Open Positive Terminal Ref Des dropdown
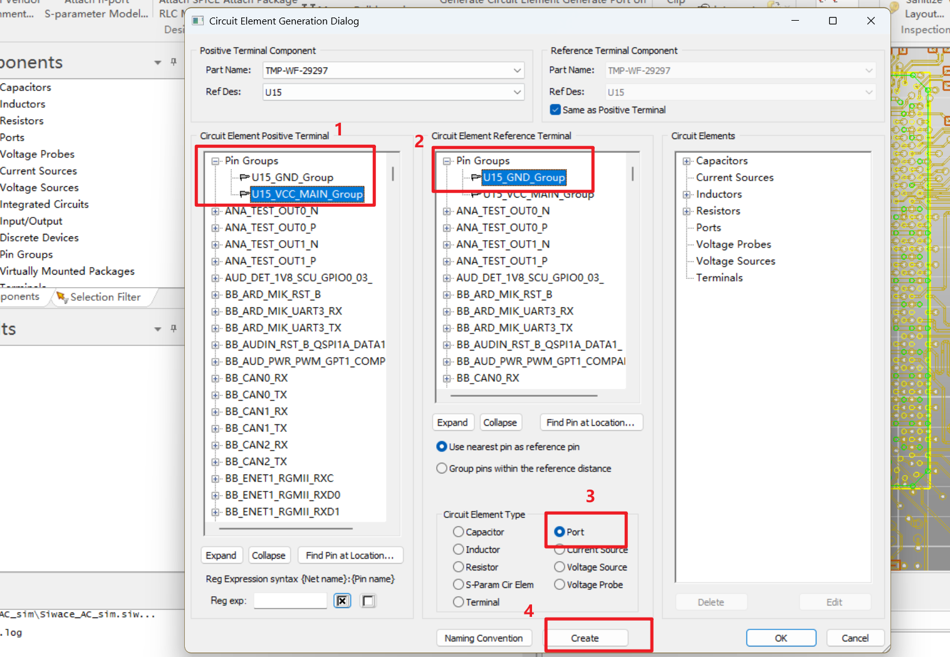 [x=518, y=92]
